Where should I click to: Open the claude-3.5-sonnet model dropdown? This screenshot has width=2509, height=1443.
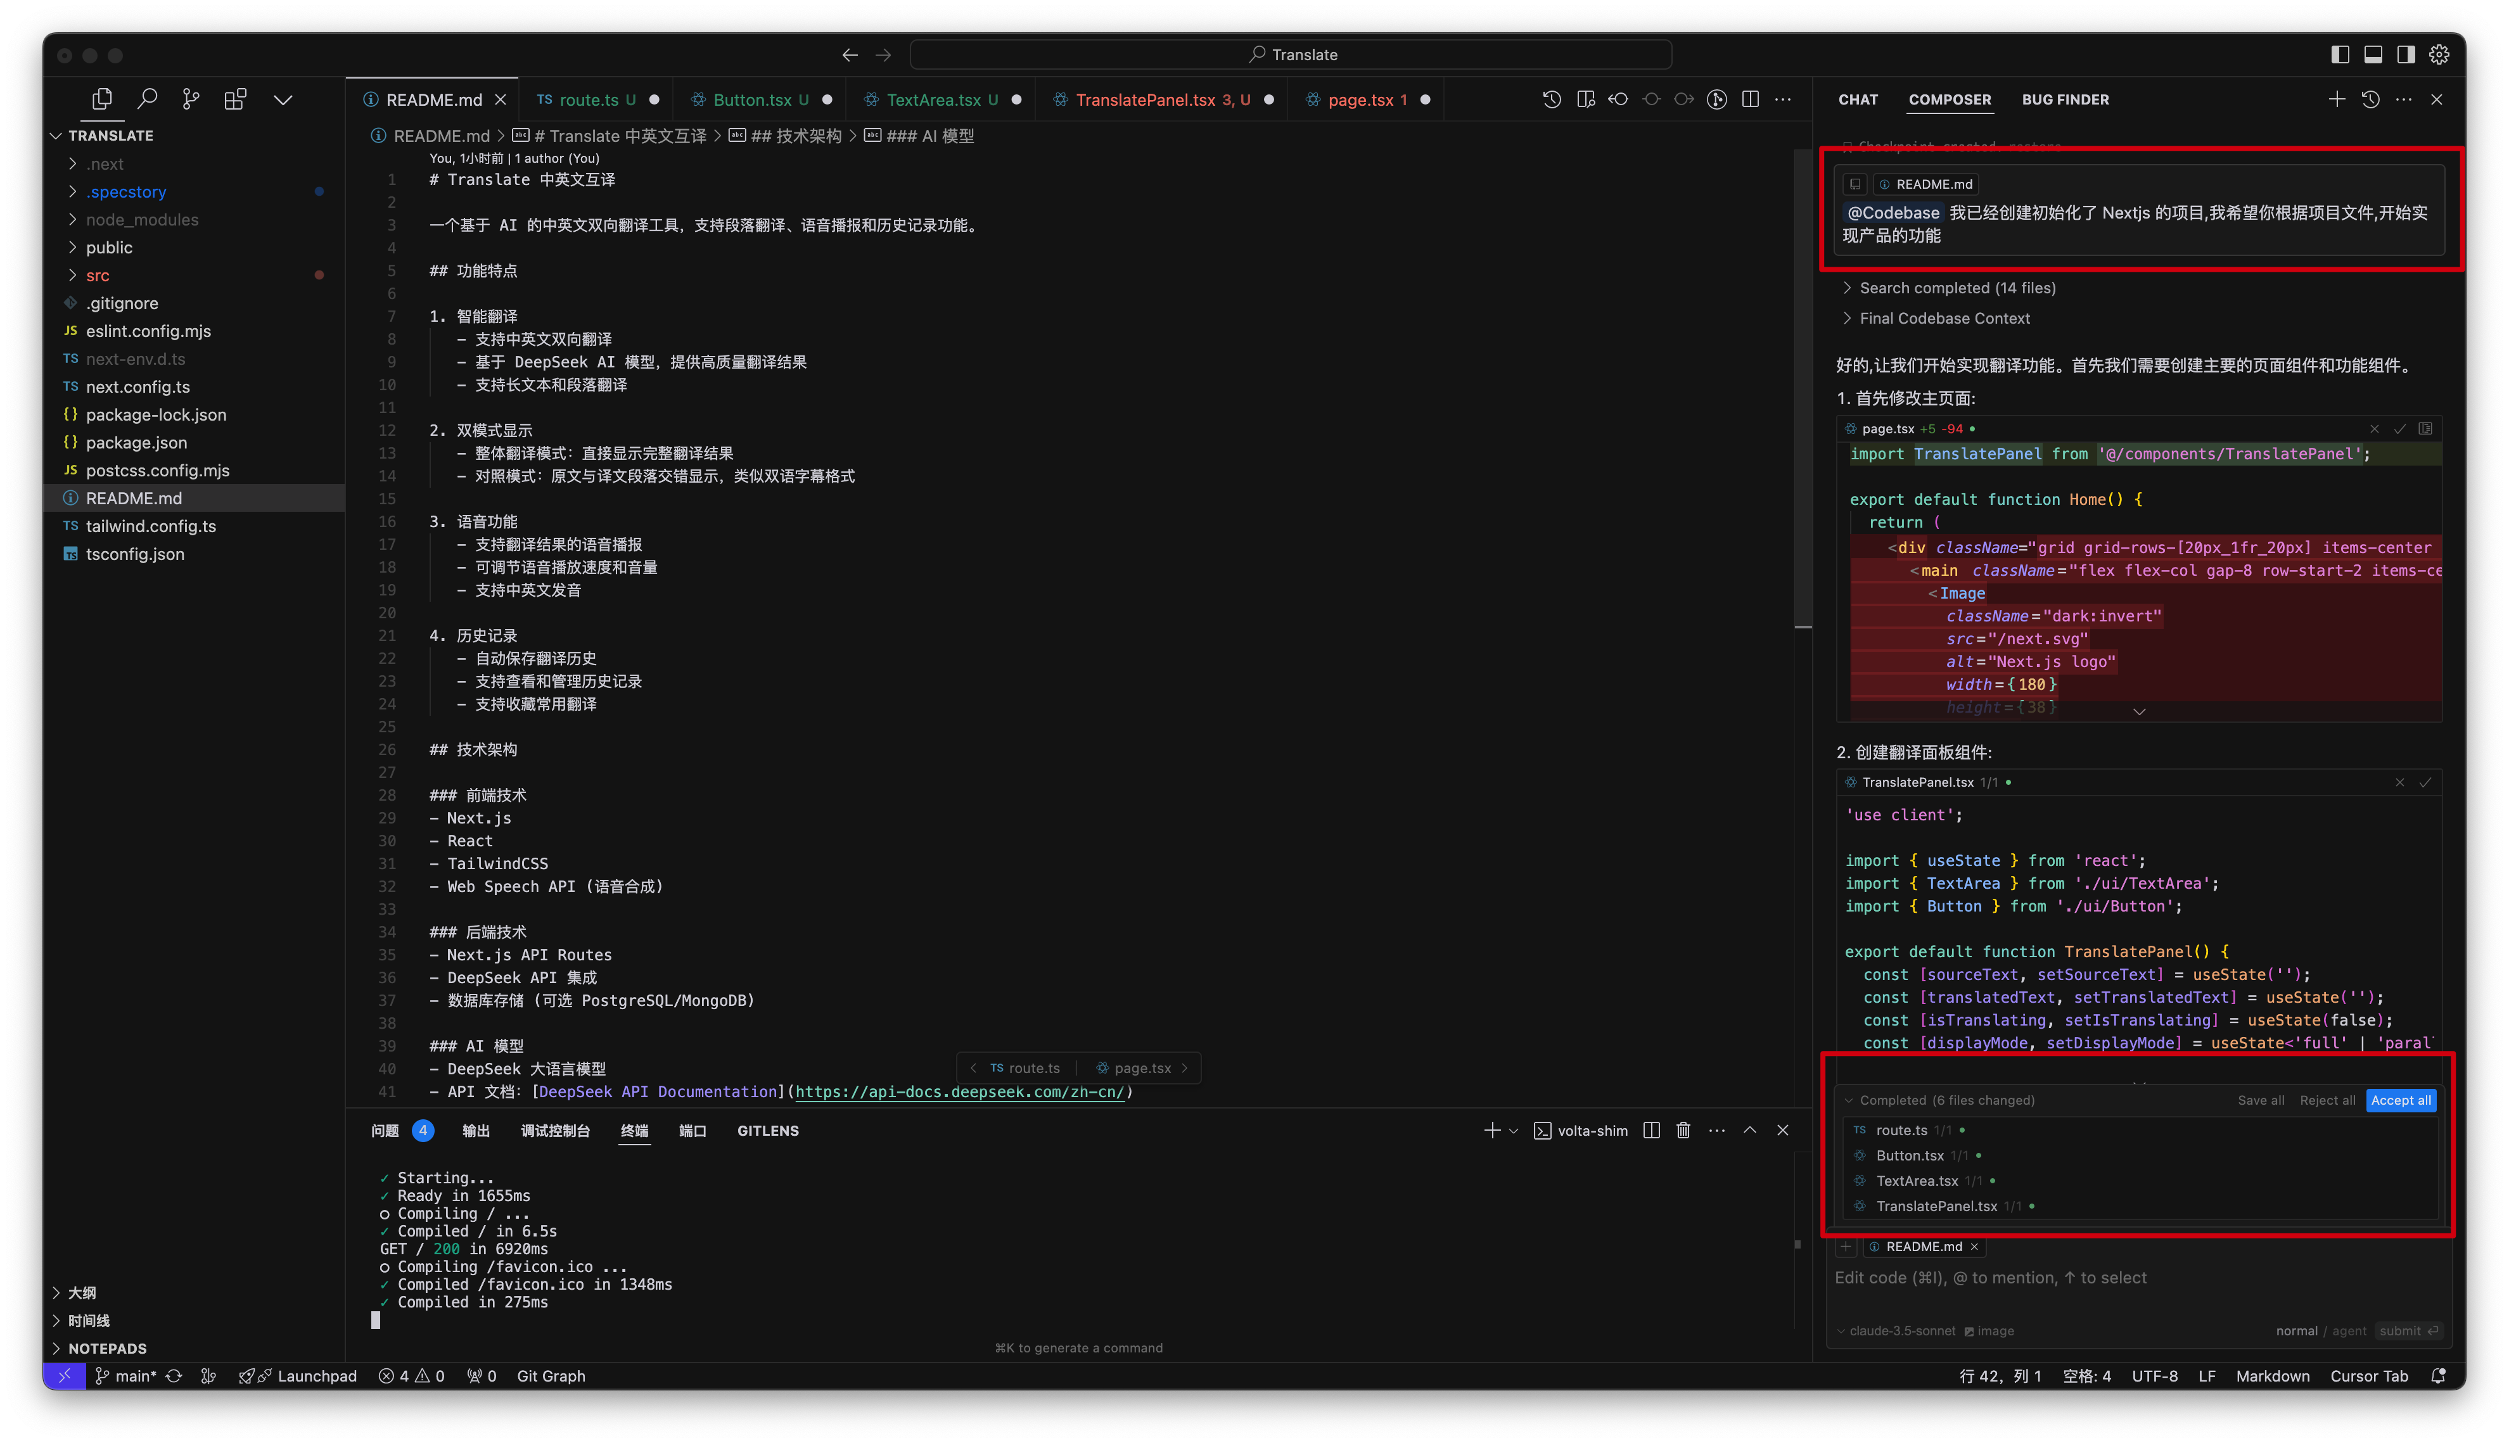pos(1901,1331)
